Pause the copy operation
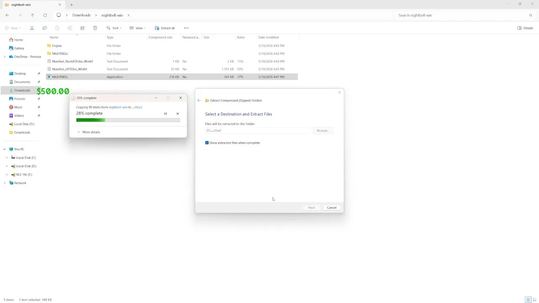Viewport: 539px width, 303px height. click(x=165, y=114)
